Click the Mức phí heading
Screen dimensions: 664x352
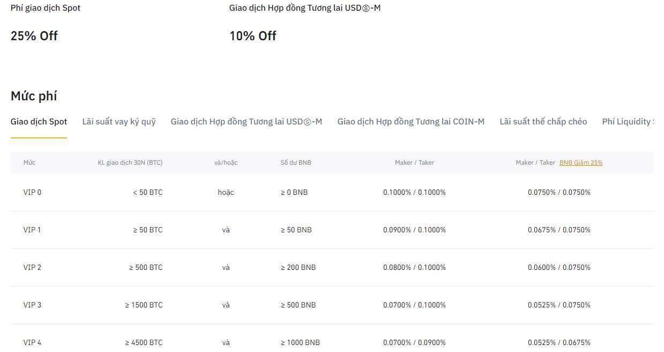(x=34, y=96)
